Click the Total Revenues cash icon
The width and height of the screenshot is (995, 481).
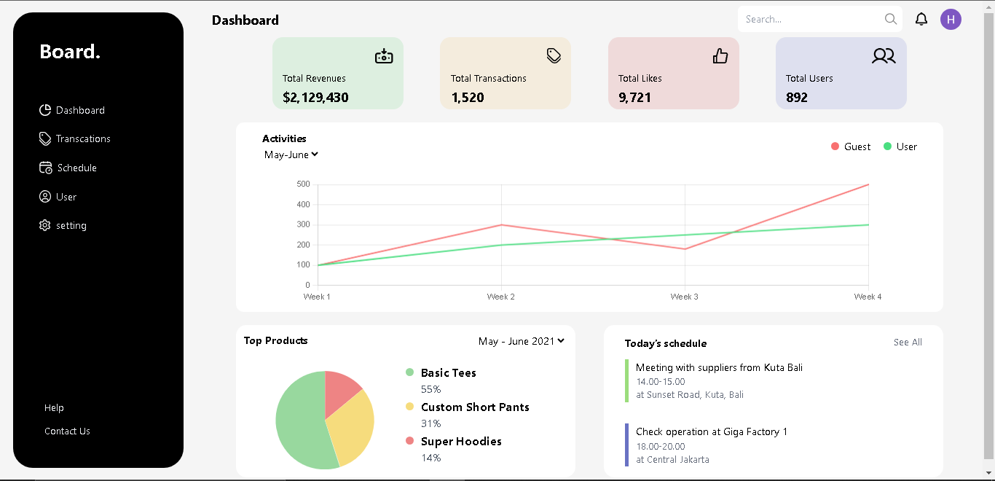coord(384,56)
